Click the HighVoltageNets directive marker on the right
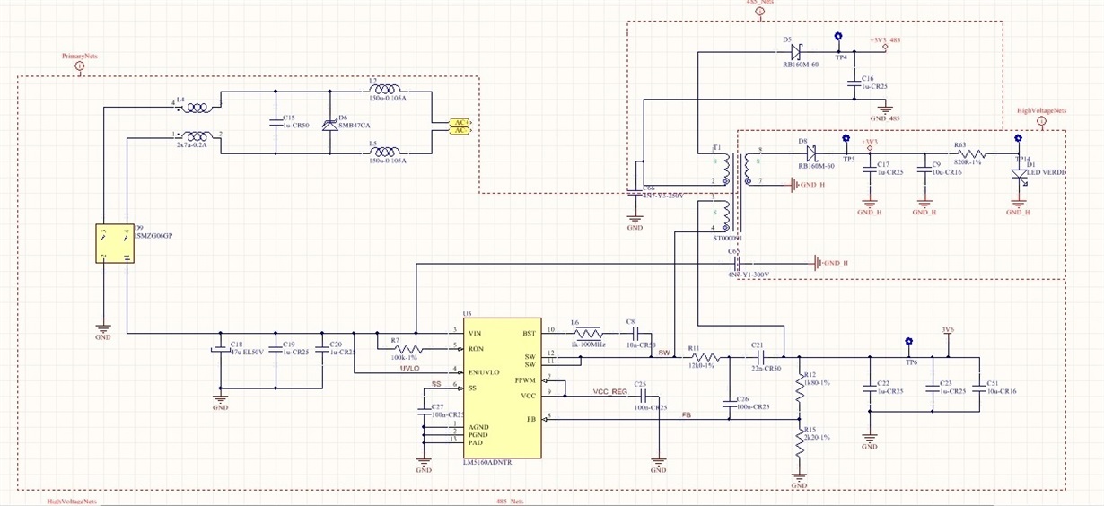1104x506 pixels. 1041,119
